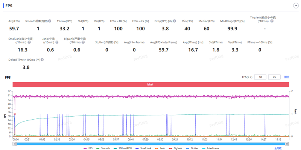Image resolution: width=301 pixels, height=150 pixels.
Task: Click the FPS threshold field showing 18
Action: click(260, 77)
